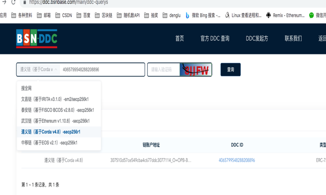Click the 请输入验证码 captcha input
Screen dimensions: 326x195
164,69
